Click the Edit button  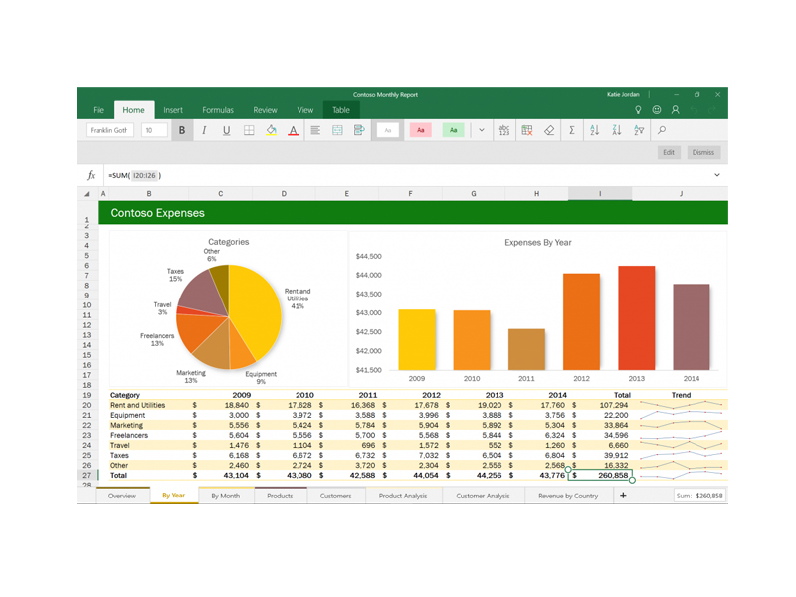point(669,152)
